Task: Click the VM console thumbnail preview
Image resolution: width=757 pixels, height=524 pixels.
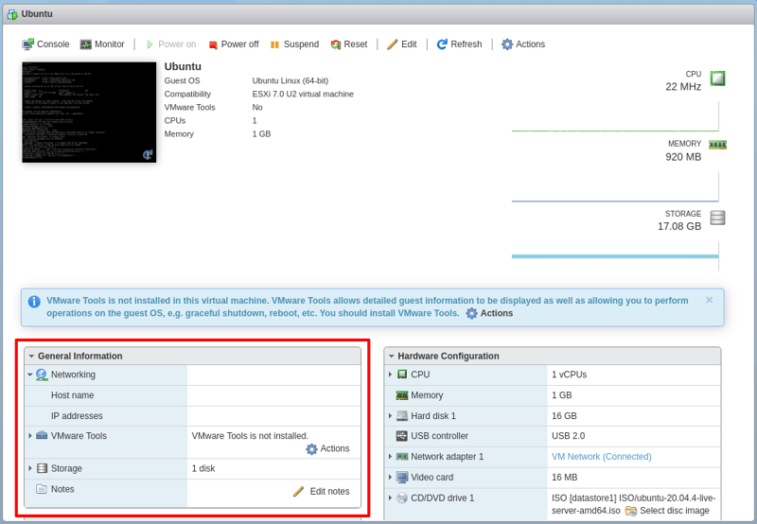Action: (89, 113)
